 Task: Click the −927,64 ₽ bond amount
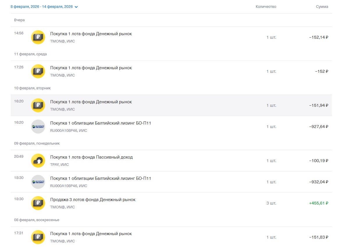pos(319,127)
